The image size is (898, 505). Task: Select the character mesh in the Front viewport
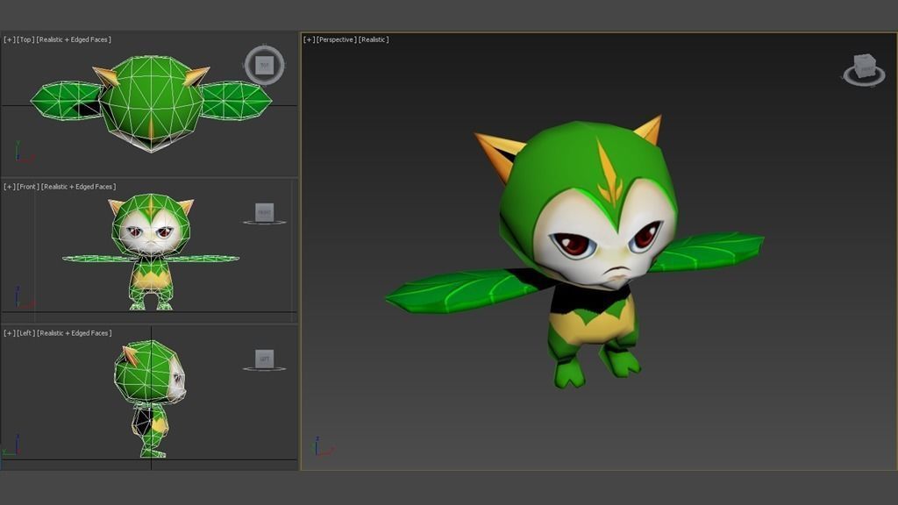151,252
